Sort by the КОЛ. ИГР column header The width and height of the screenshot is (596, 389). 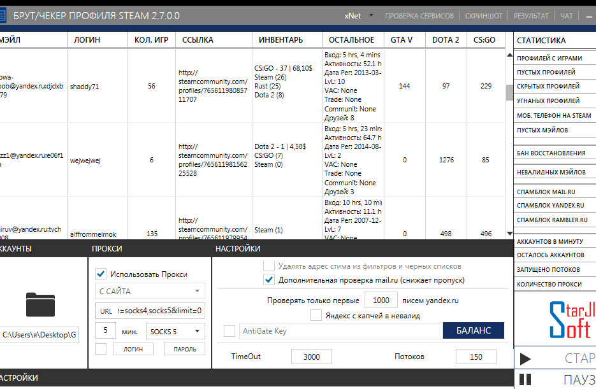click(x=152, y=40)
